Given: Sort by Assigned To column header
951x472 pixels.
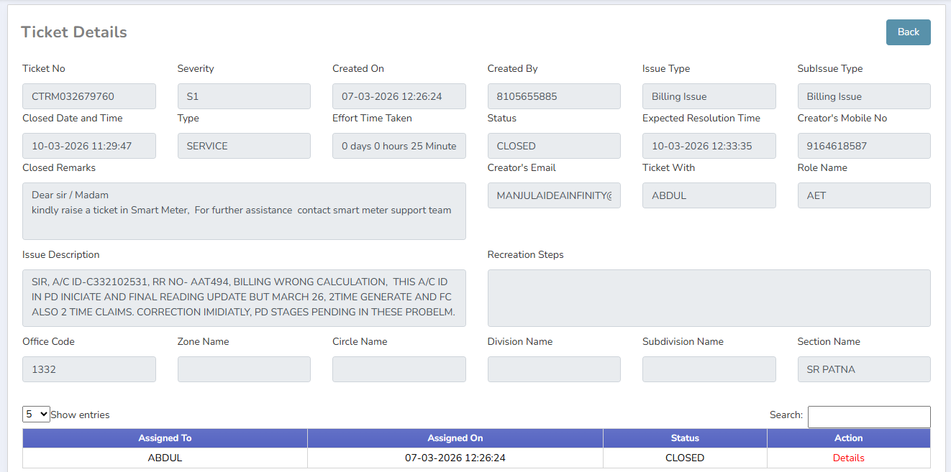Looking at the screenshot, I should tap(165, 438).
